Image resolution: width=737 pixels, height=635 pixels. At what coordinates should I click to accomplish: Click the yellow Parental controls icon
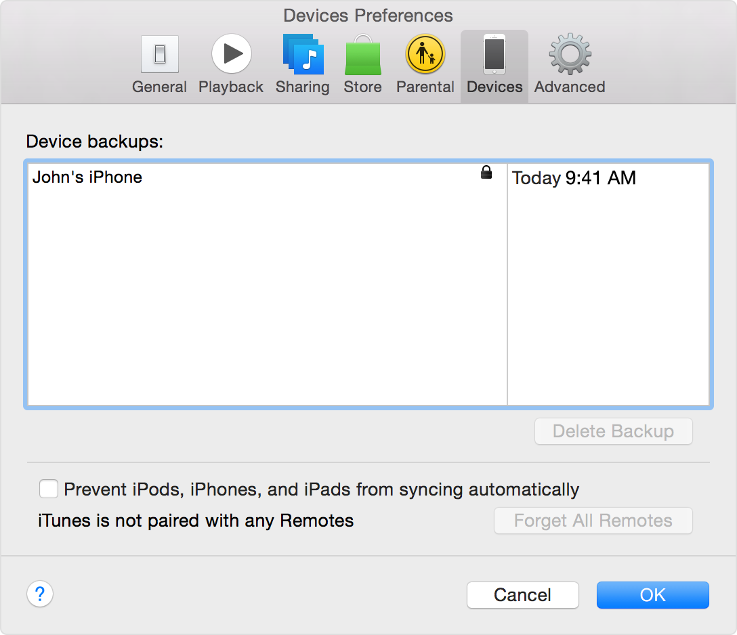425,54
